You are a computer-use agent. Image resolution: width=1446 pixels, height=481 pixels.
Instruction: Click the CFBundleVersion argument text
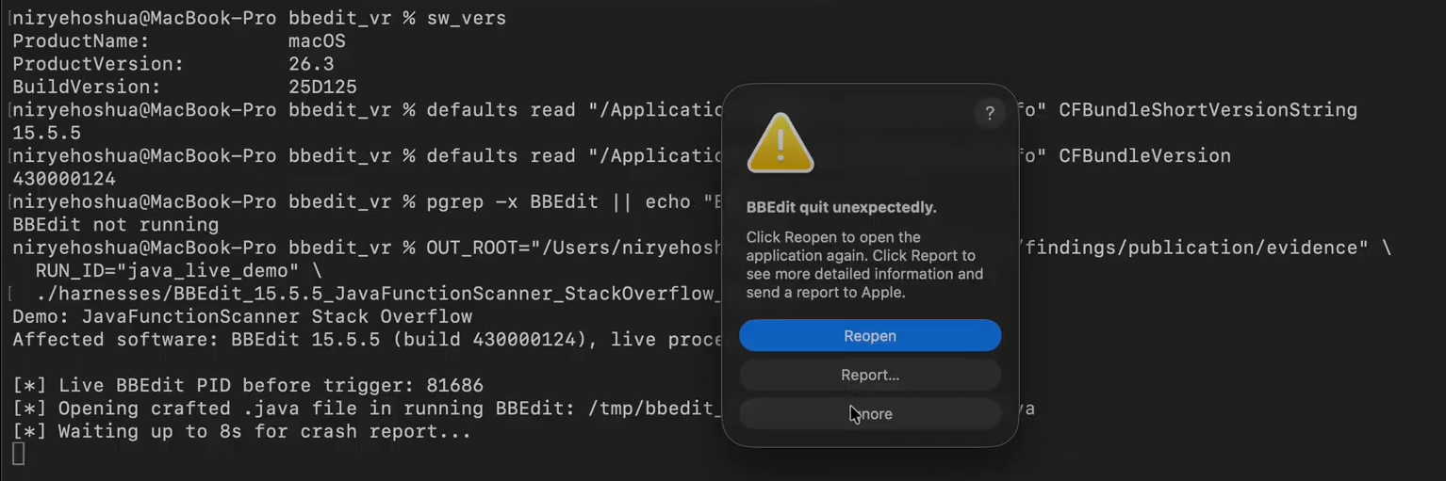click(1144, 156)
